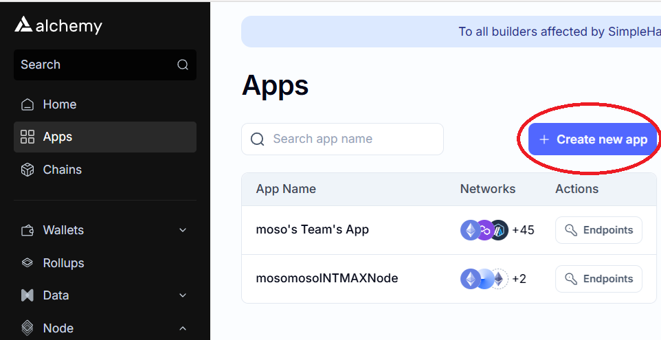Click the magnifier icon in sidebar search
The width and height of the screenshot is (661, 340).
point(183,65)
